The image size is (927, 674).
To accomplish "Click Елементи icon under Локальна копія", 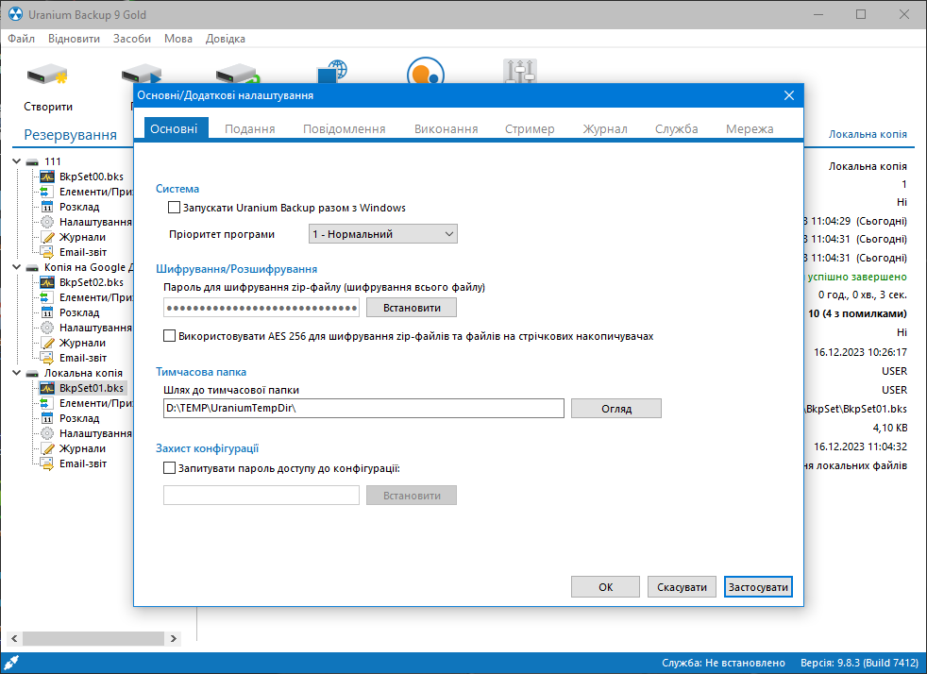I will click(x=47, y=403).
